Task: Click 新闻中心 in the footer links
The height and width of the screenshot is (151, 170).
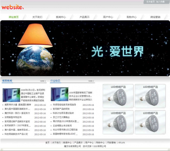Action: 67,142
